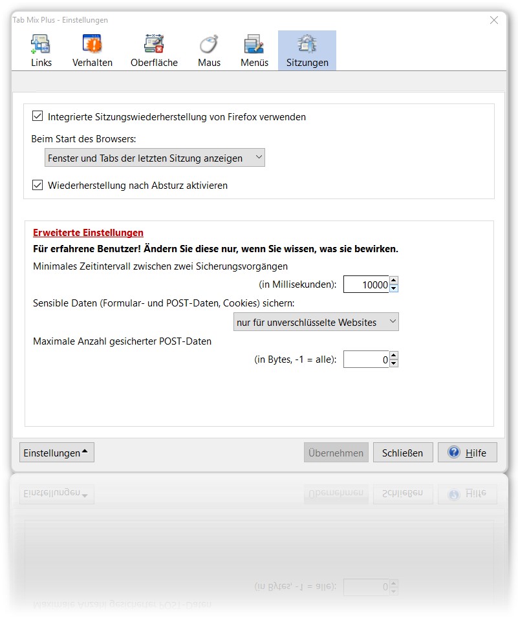
Task: Increase the POST-Daten bytes value
Action: [393, 355]
